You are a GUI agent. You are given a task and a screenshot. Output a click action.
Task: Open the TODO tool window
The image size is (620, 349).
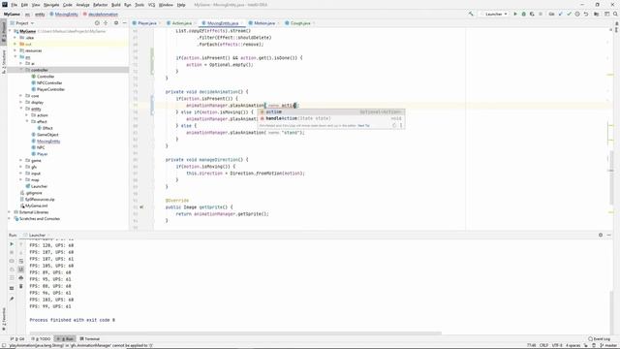[41, 338]
